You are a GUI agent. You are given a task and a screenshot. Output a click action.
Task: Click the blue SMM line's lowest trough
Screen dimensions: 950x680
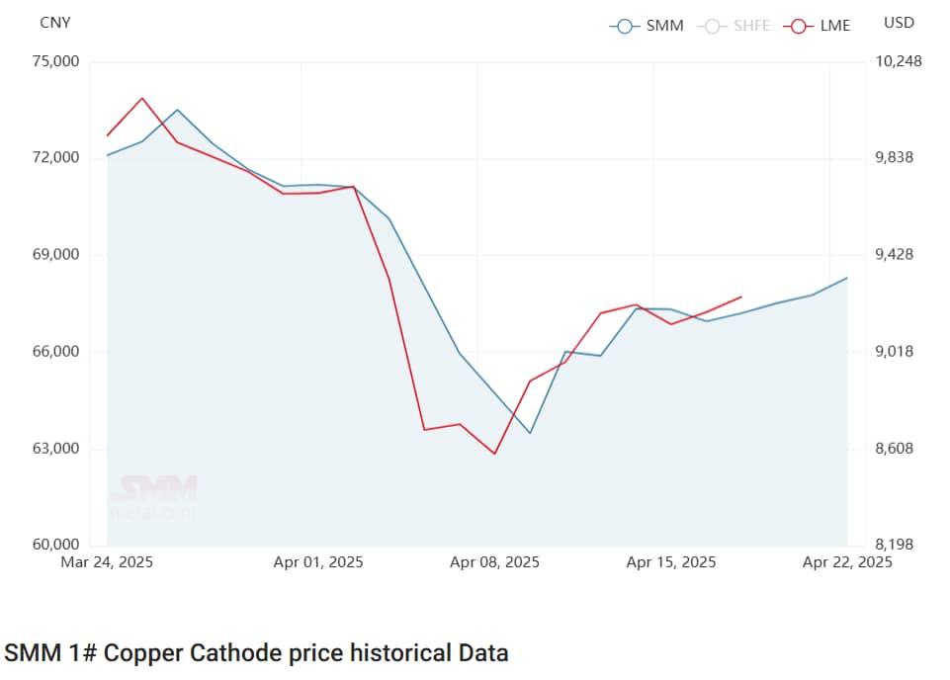pos(530,433)
